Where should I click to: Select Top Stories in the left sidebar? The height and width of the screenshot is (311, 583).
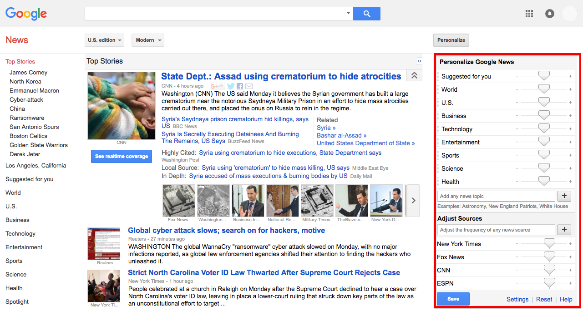(x=20, y=62)
